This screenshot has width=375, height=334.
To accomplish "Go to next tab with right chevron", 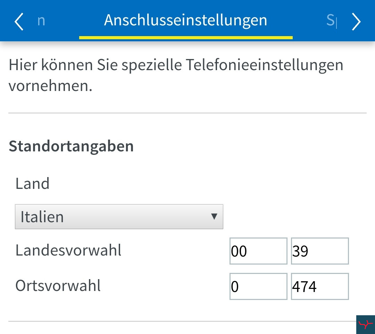I will pos(356,22).
